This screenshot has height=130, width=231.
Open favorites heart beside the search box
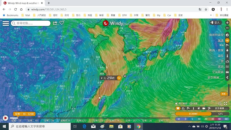click(x=62, y=23)
